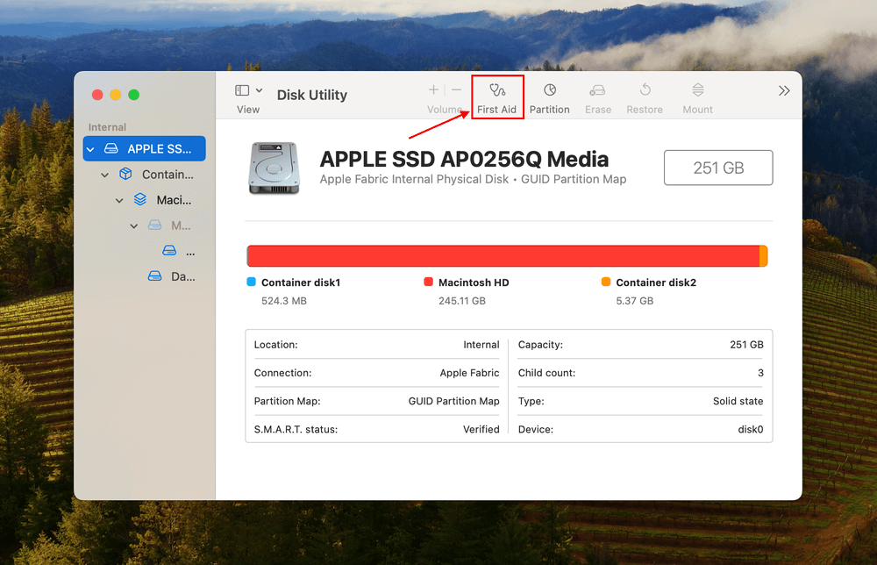Click the orange Container disk2 bar segment
Image resolution: width=877 pixels, height=565 pixels.
(763, 256)
